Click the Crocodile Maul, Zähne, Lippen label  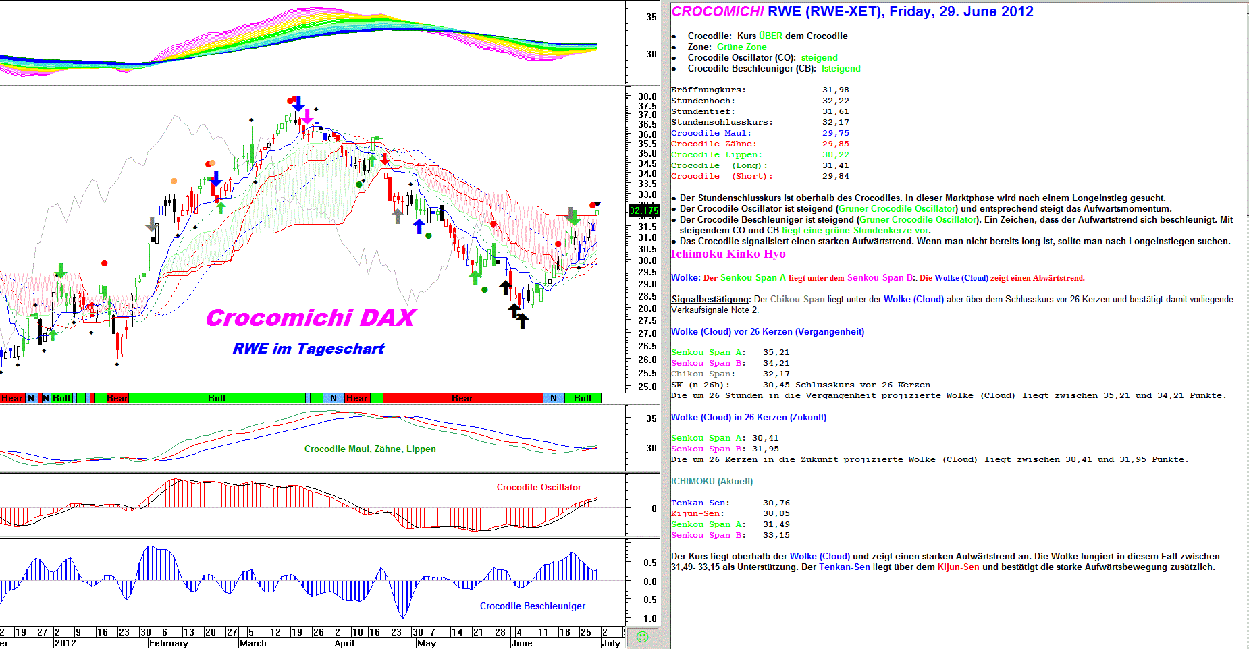[x=370, y=449]
